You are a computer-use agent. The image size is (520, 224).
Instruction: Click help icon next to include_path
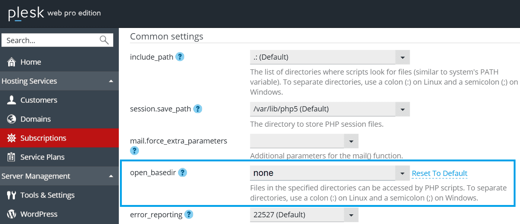pos(180,57)
